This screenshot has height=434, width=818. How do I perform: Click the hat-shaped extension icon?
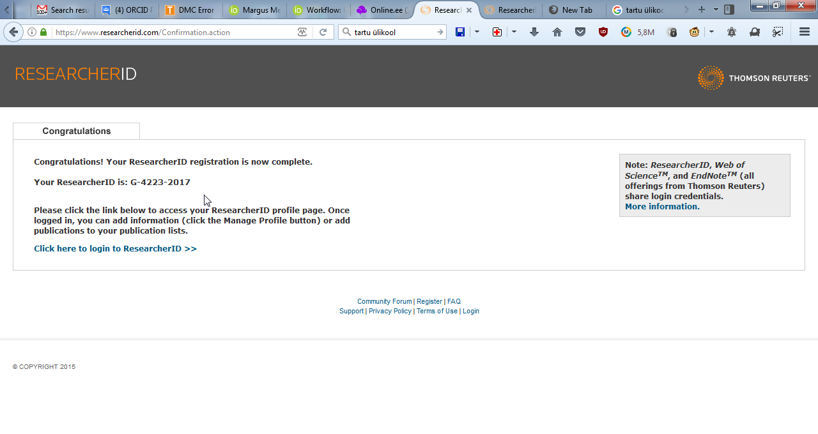pos(755,32)
